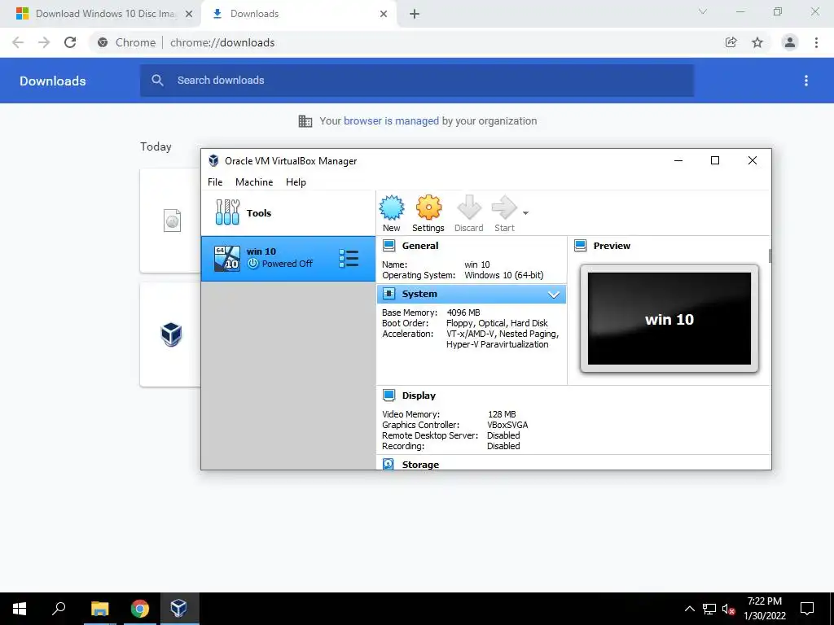Open the Chrome profile avatar

click(x=790, y=42)
